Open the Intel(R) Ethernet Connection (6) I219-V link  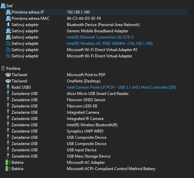100,37
